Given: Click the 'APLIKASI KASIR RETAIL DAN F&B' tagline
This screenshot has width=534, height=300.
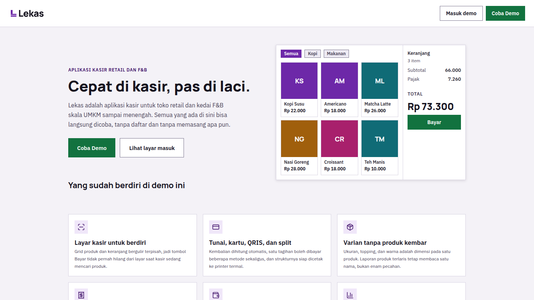Looking at the screenshot, I should tap(108, 70).
